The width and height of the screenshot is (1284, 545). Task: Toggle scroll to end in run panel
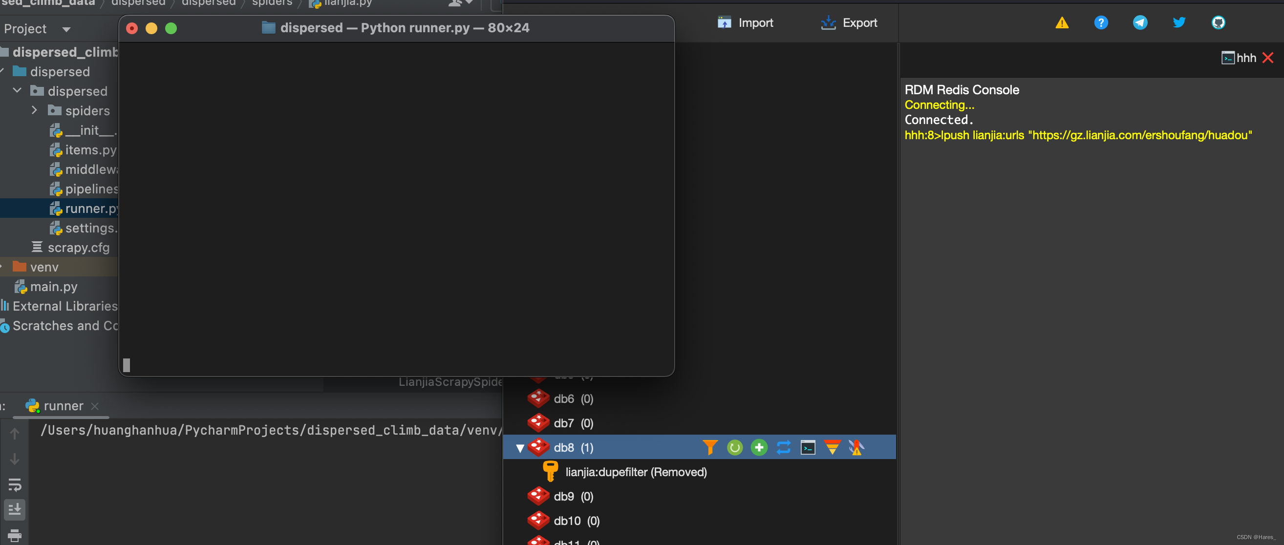click(15, 510)
